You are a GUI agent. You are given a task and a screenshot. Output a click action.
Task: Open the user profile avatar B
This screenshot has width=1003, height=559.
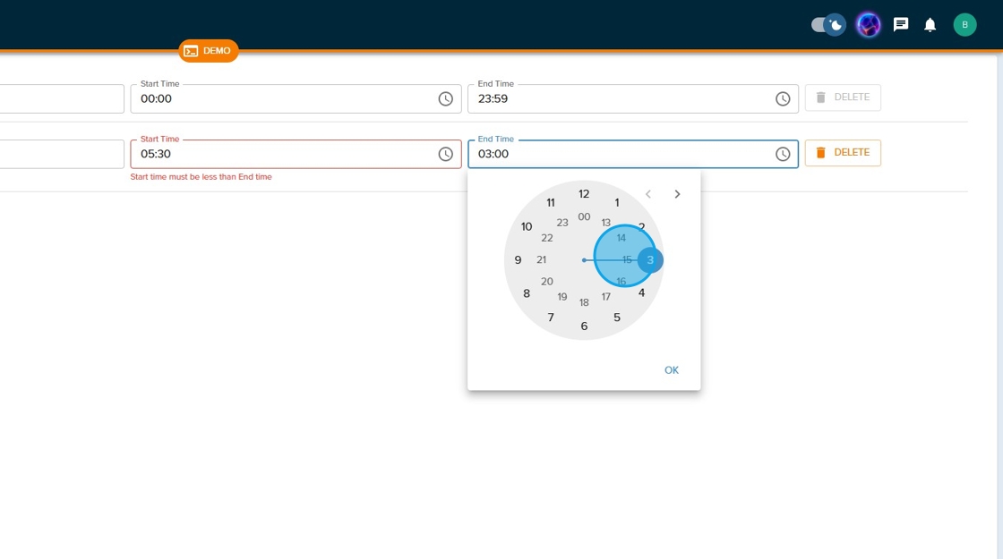[964, 25]
